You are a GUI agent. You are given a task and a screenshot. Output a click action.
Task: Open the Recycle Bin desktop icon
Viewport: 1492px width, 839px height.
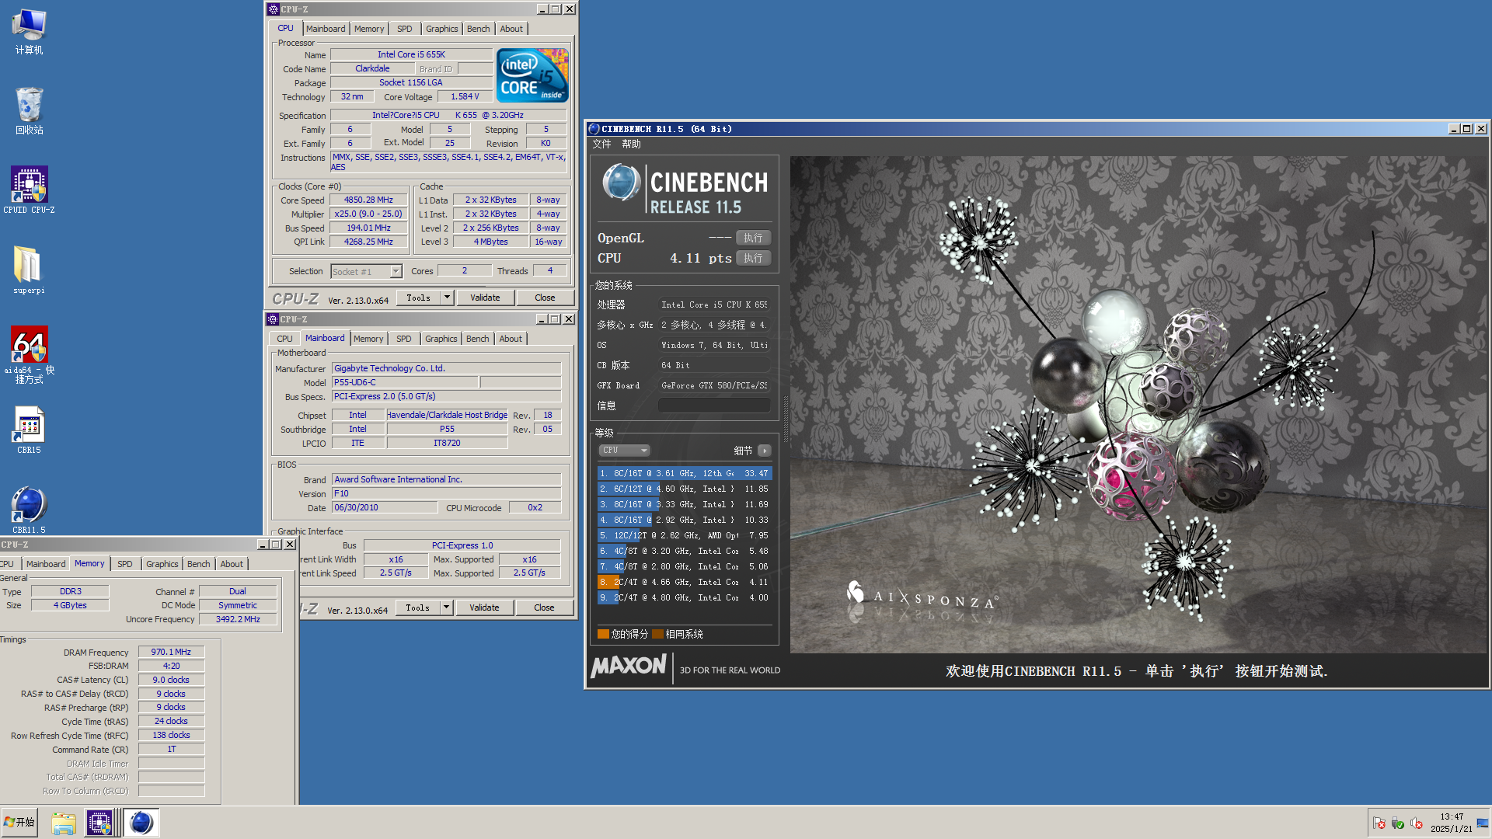pyautogui.click(x=29, y=110)
